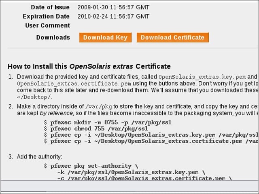Select the pfexec chmod 755 command line
Screen dimensions: 259x194
[96, 129]
